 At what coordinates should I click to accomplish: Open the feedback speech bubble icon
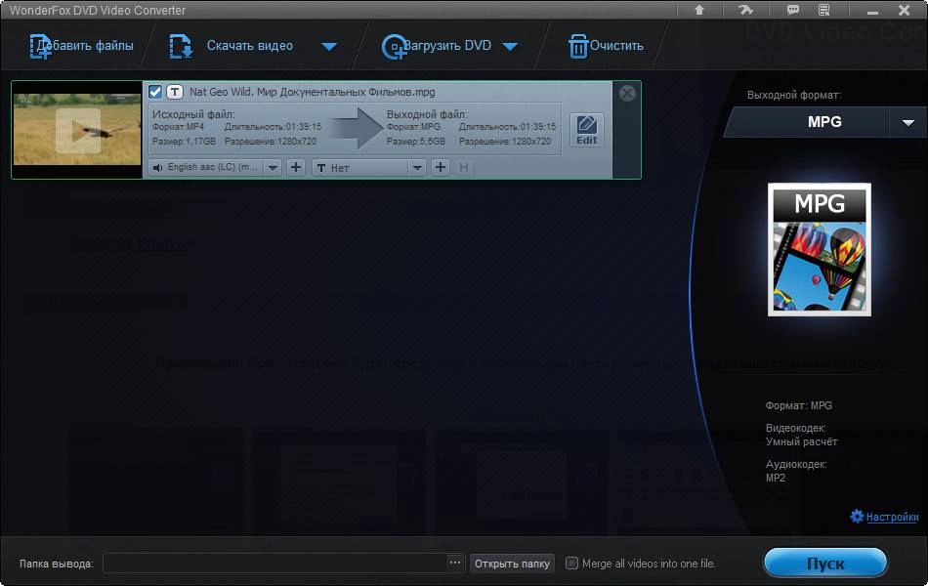coord(792,10)
